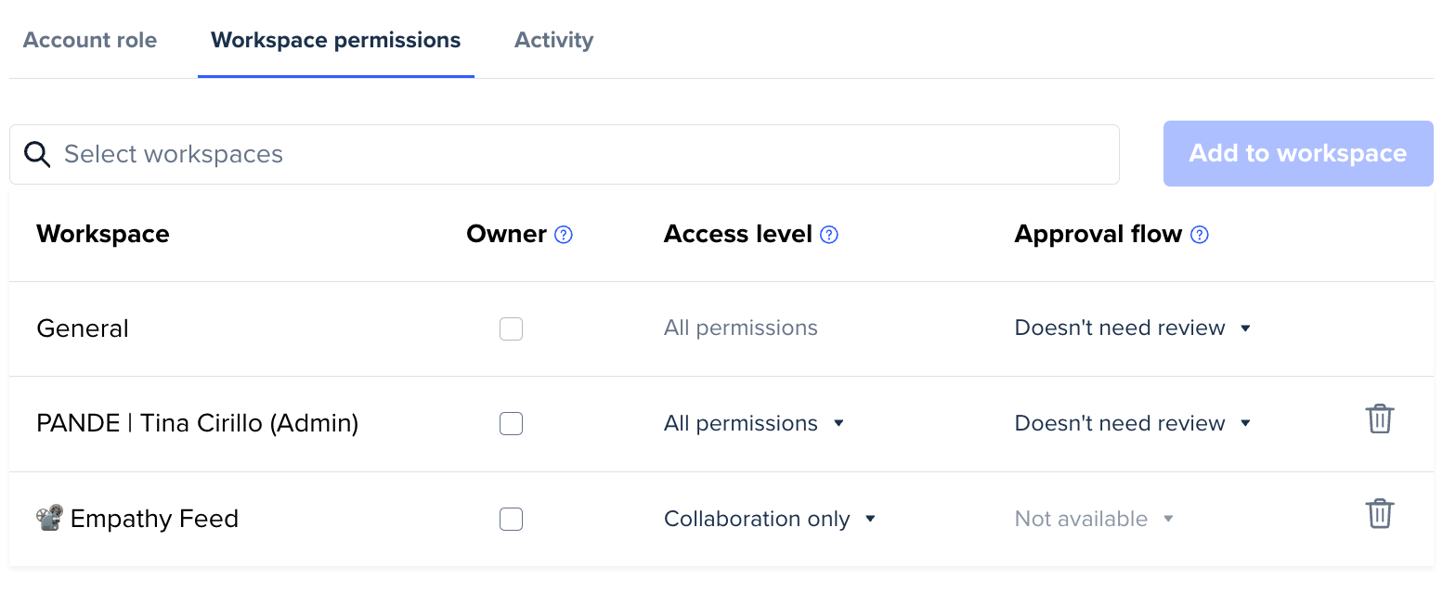Screen dimensions: 1456x592
Task: Open PANDE's All permissions access dropdown
Action: point(754,424)
